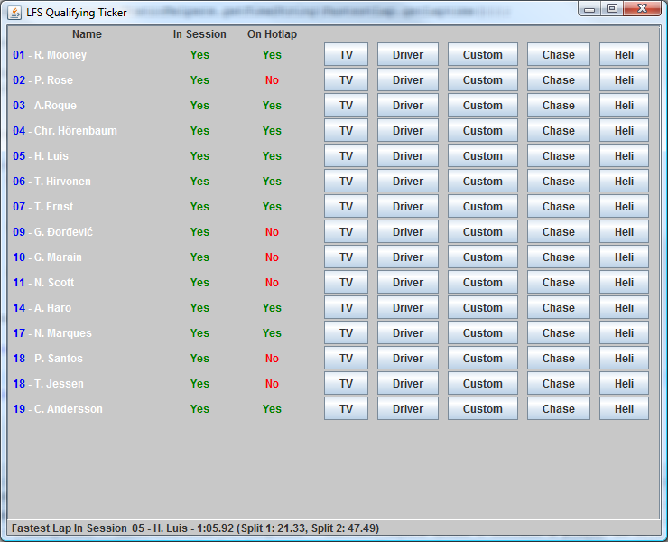
Task: Click the green hotlap Yes for T. Hirvonen
Action: [x=272, y=182]
